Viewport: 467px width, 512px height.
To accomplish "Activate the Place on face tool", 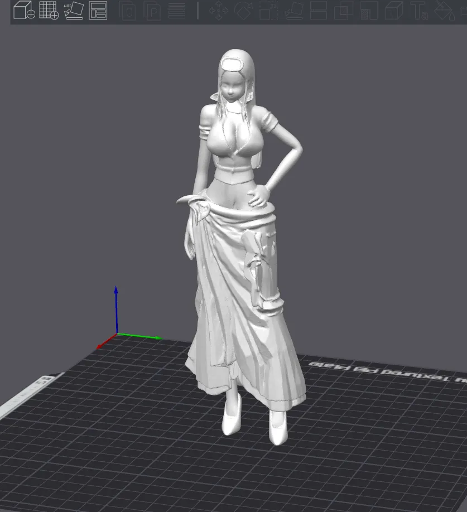I will click(293, 11).
